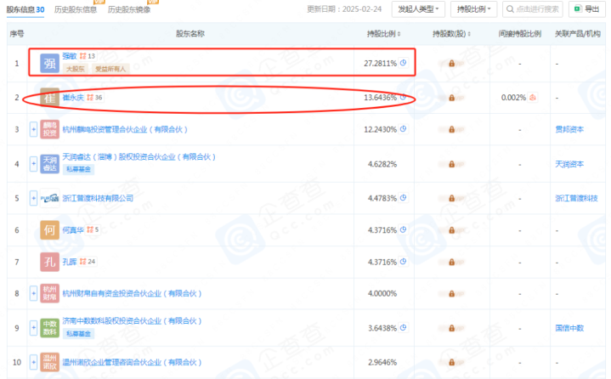This screenshot has height=379, width=611.
Task: Click the related-company icon next to 崔永庆
Action: coord(90,98)
